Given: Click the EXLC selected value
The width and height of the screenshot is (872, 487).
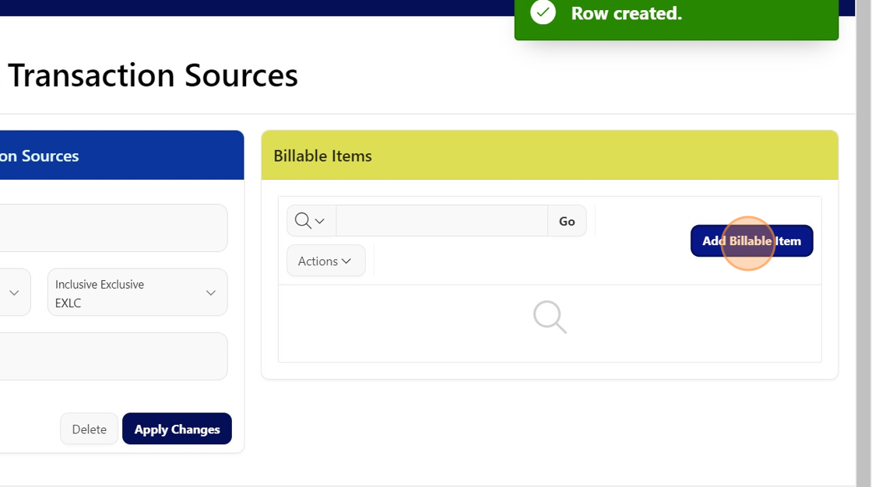Looking at the screenshot, I should pos(69,303).
